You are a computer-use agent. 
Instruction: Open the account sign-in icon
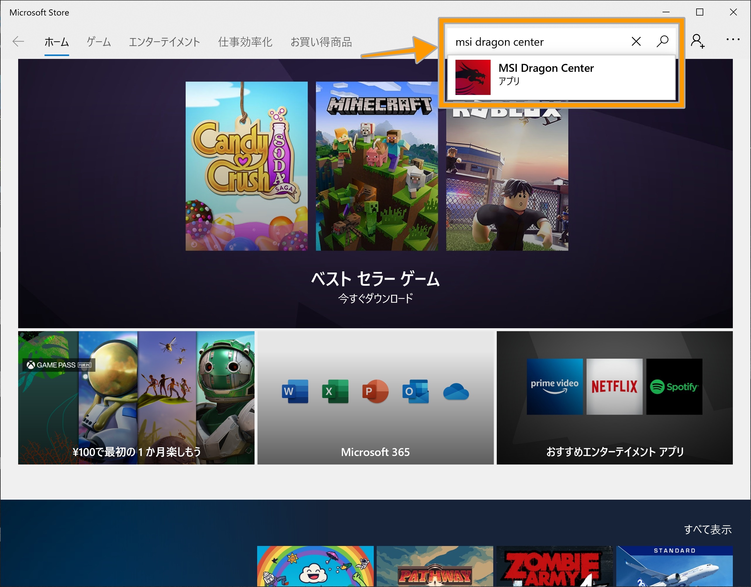point(698,41)
